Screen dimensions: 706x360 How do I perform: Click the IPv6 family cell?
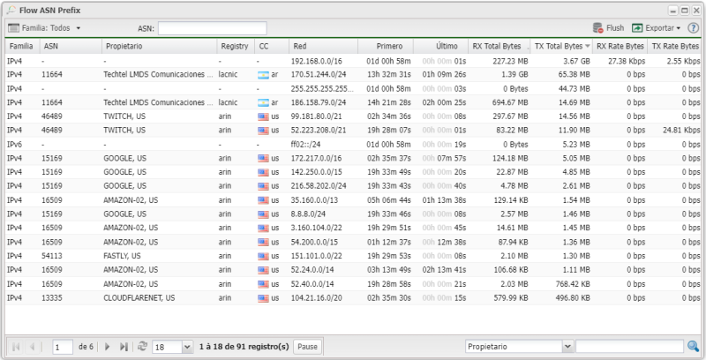point(14,145)
